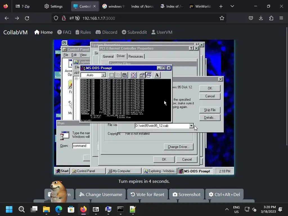This screenshot has width=288, height=216.
Task: Click OK in the copy files dialog
Action: [210, 88]
